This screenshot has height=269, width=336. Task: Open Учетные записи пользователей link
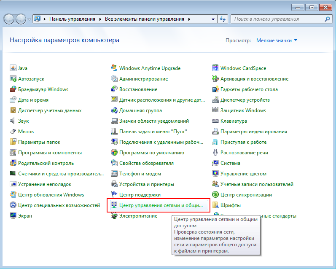pos(257,184)
